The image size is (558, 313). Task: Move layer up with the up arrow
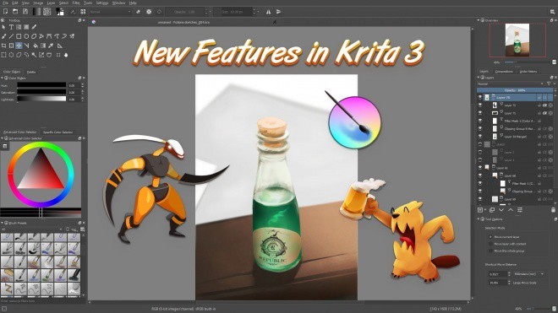511,210
